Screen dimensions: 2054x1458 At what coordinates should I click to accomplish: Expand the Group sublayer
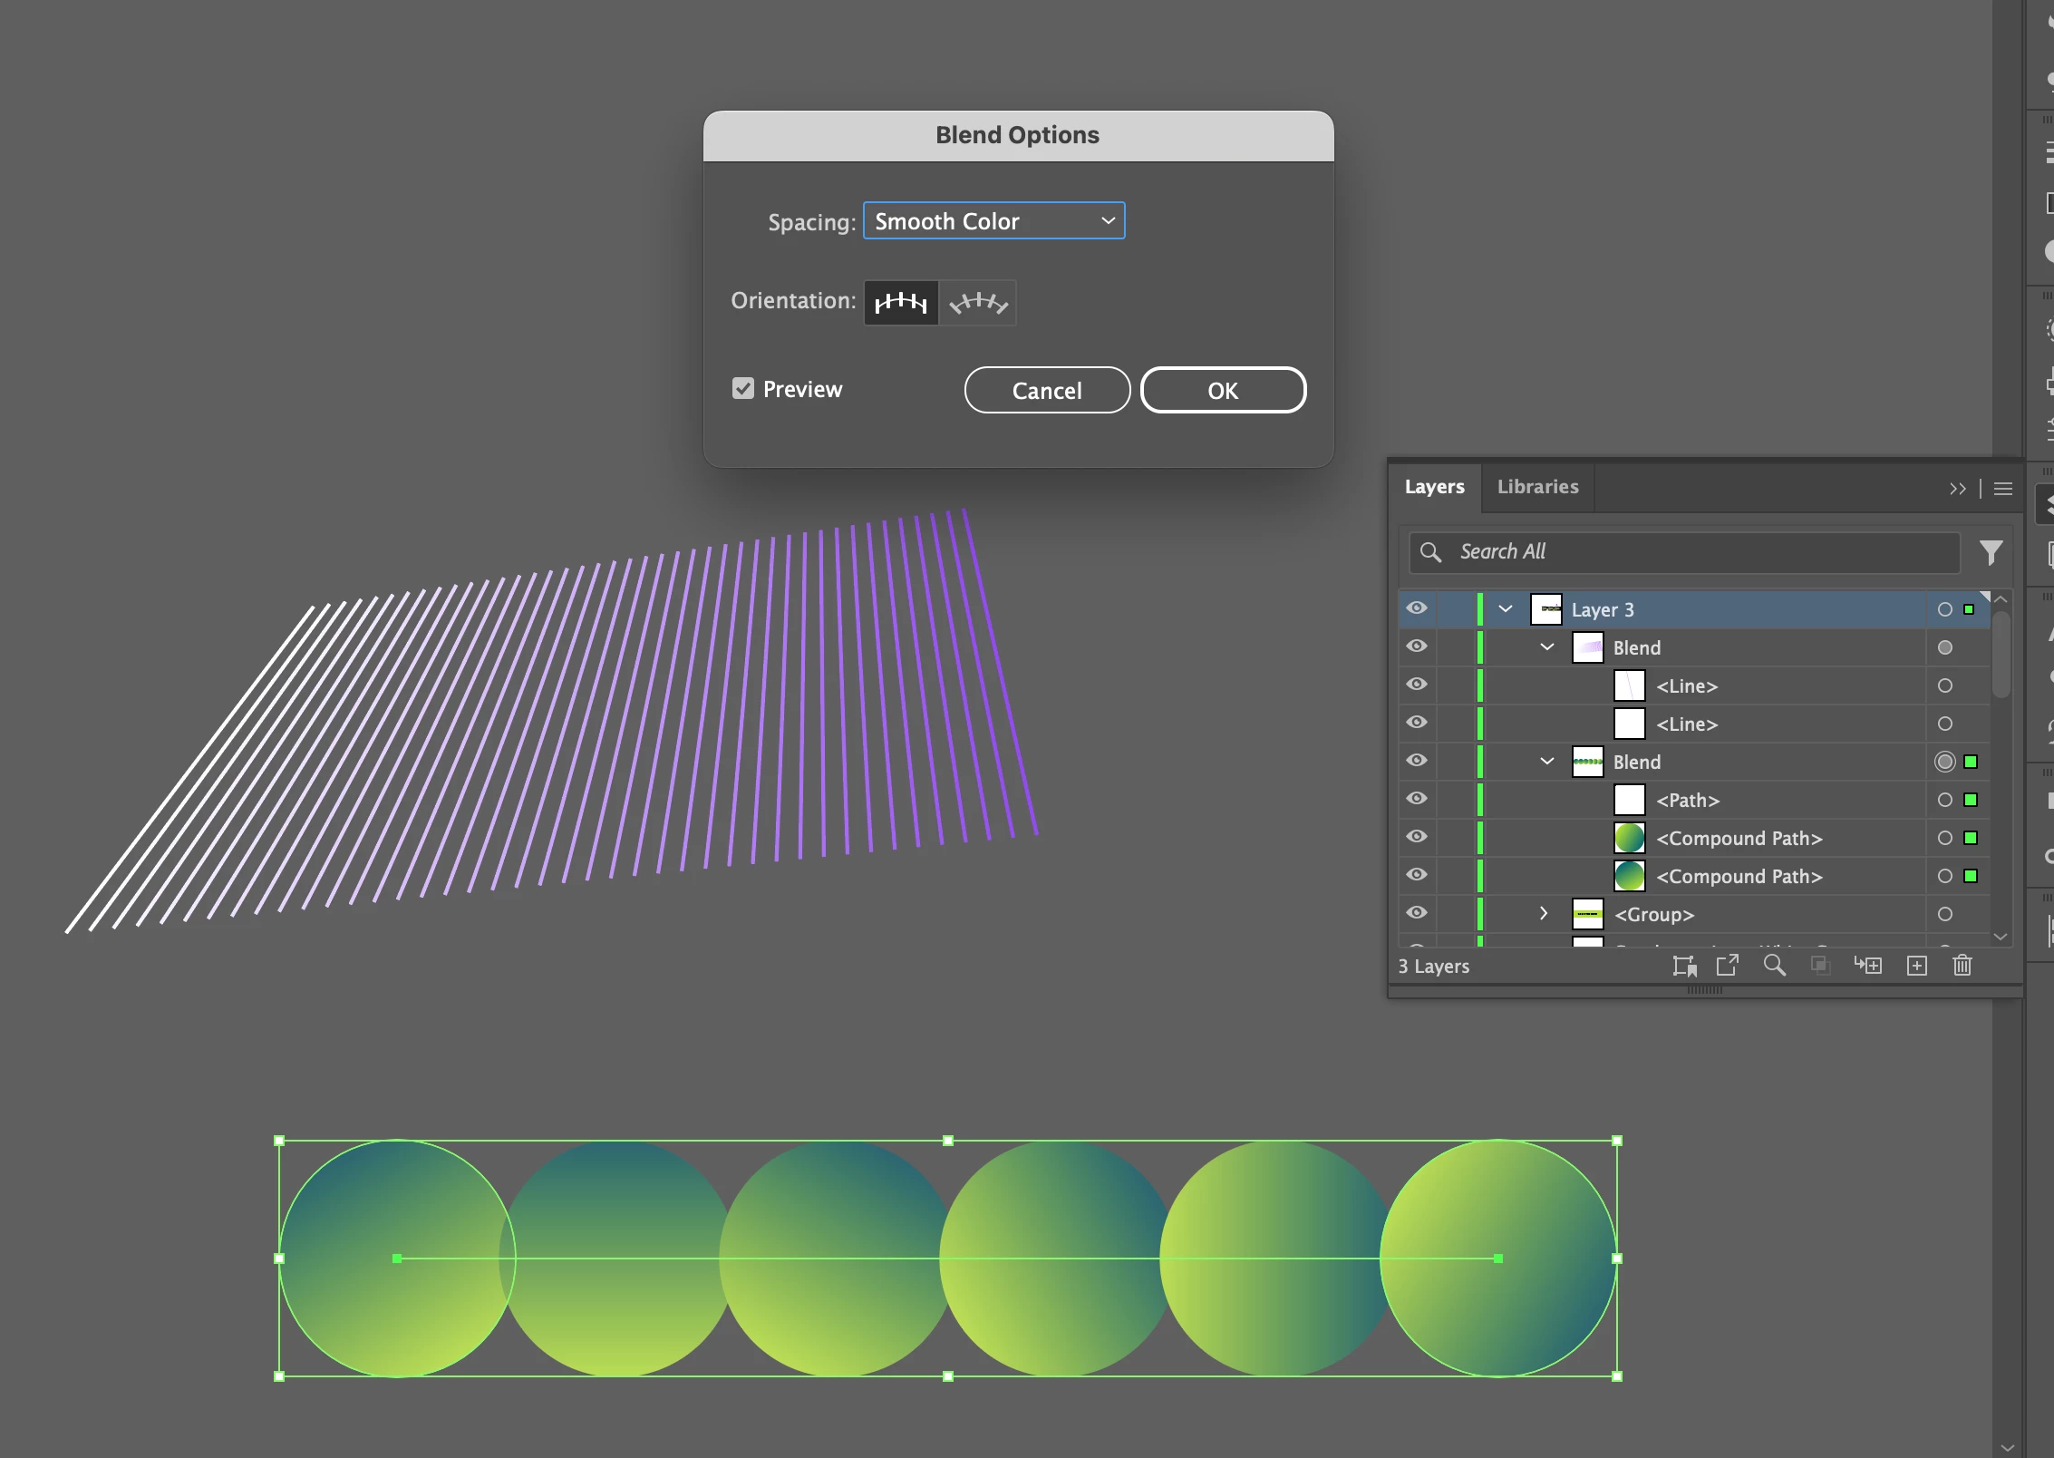[x=1544, y=914]
